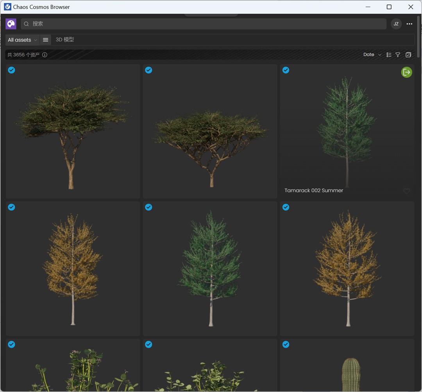Favorite Tamarack 002 Summer with heart
422x392 pixels.
pos(407,191)
